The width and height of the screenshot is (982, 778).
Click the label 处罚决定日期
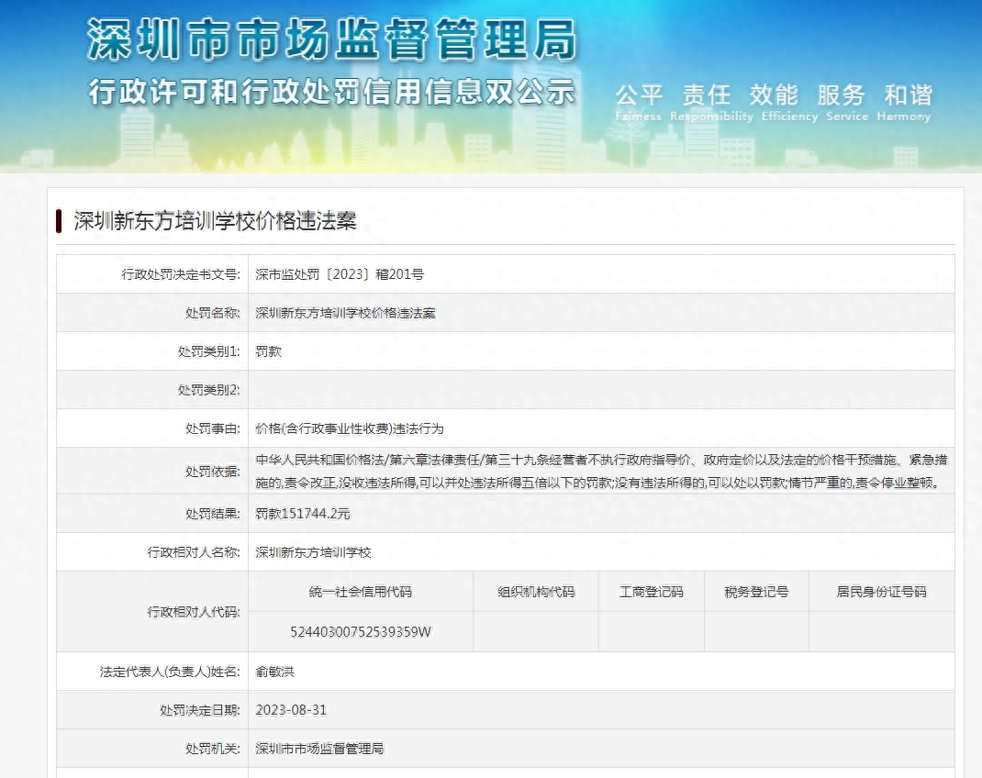click(200, 710)
